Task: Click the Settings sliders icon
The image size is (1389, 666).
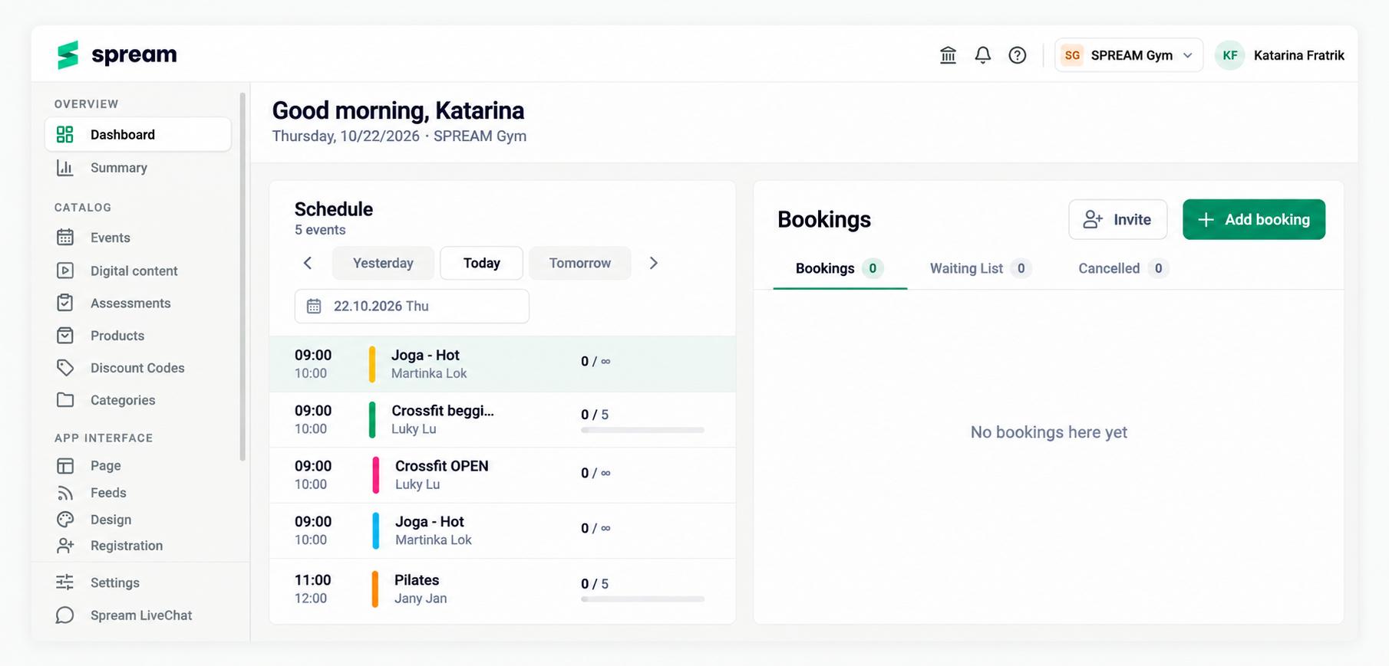Action: click(x=65, y=582)
